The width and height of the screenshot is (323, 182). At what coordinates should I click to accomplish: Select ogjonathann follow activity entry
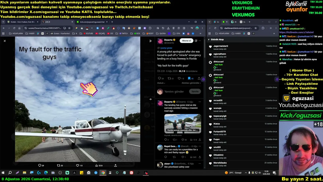click(243, 55)
